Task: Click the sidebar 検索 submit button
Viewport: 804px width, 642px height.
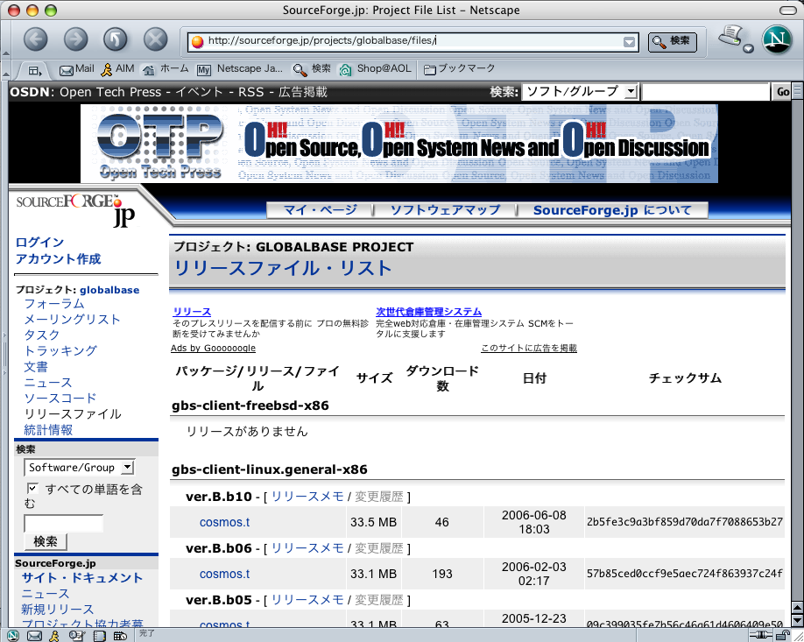Action: [x=46, y=541]
